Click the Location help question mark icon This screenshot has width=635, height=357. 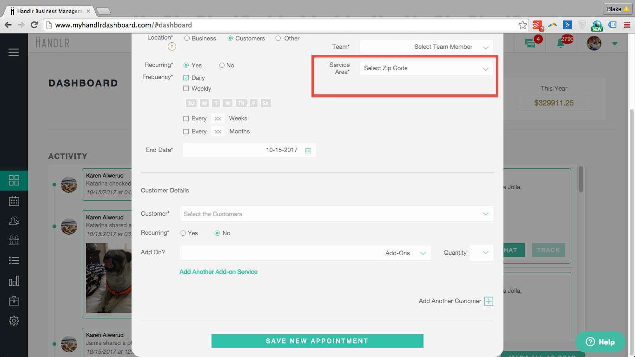click(172, 46)
